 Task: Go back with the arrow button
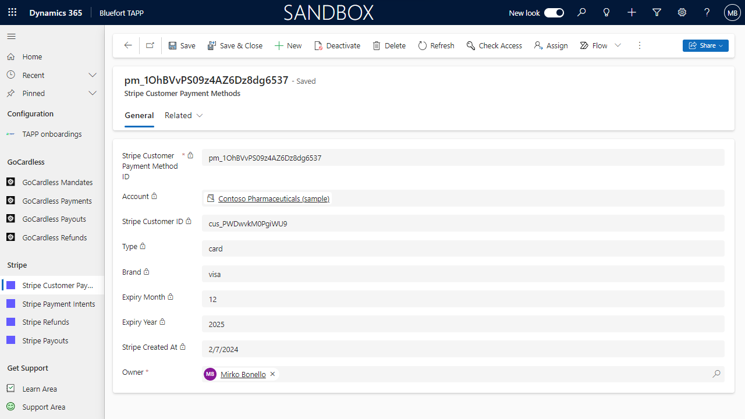[128, 45]
